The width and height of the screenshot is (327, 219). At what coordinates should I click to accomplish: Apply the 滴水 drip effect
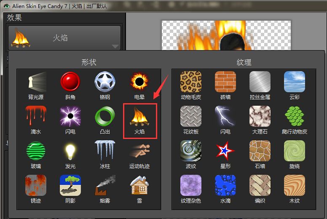36,120
